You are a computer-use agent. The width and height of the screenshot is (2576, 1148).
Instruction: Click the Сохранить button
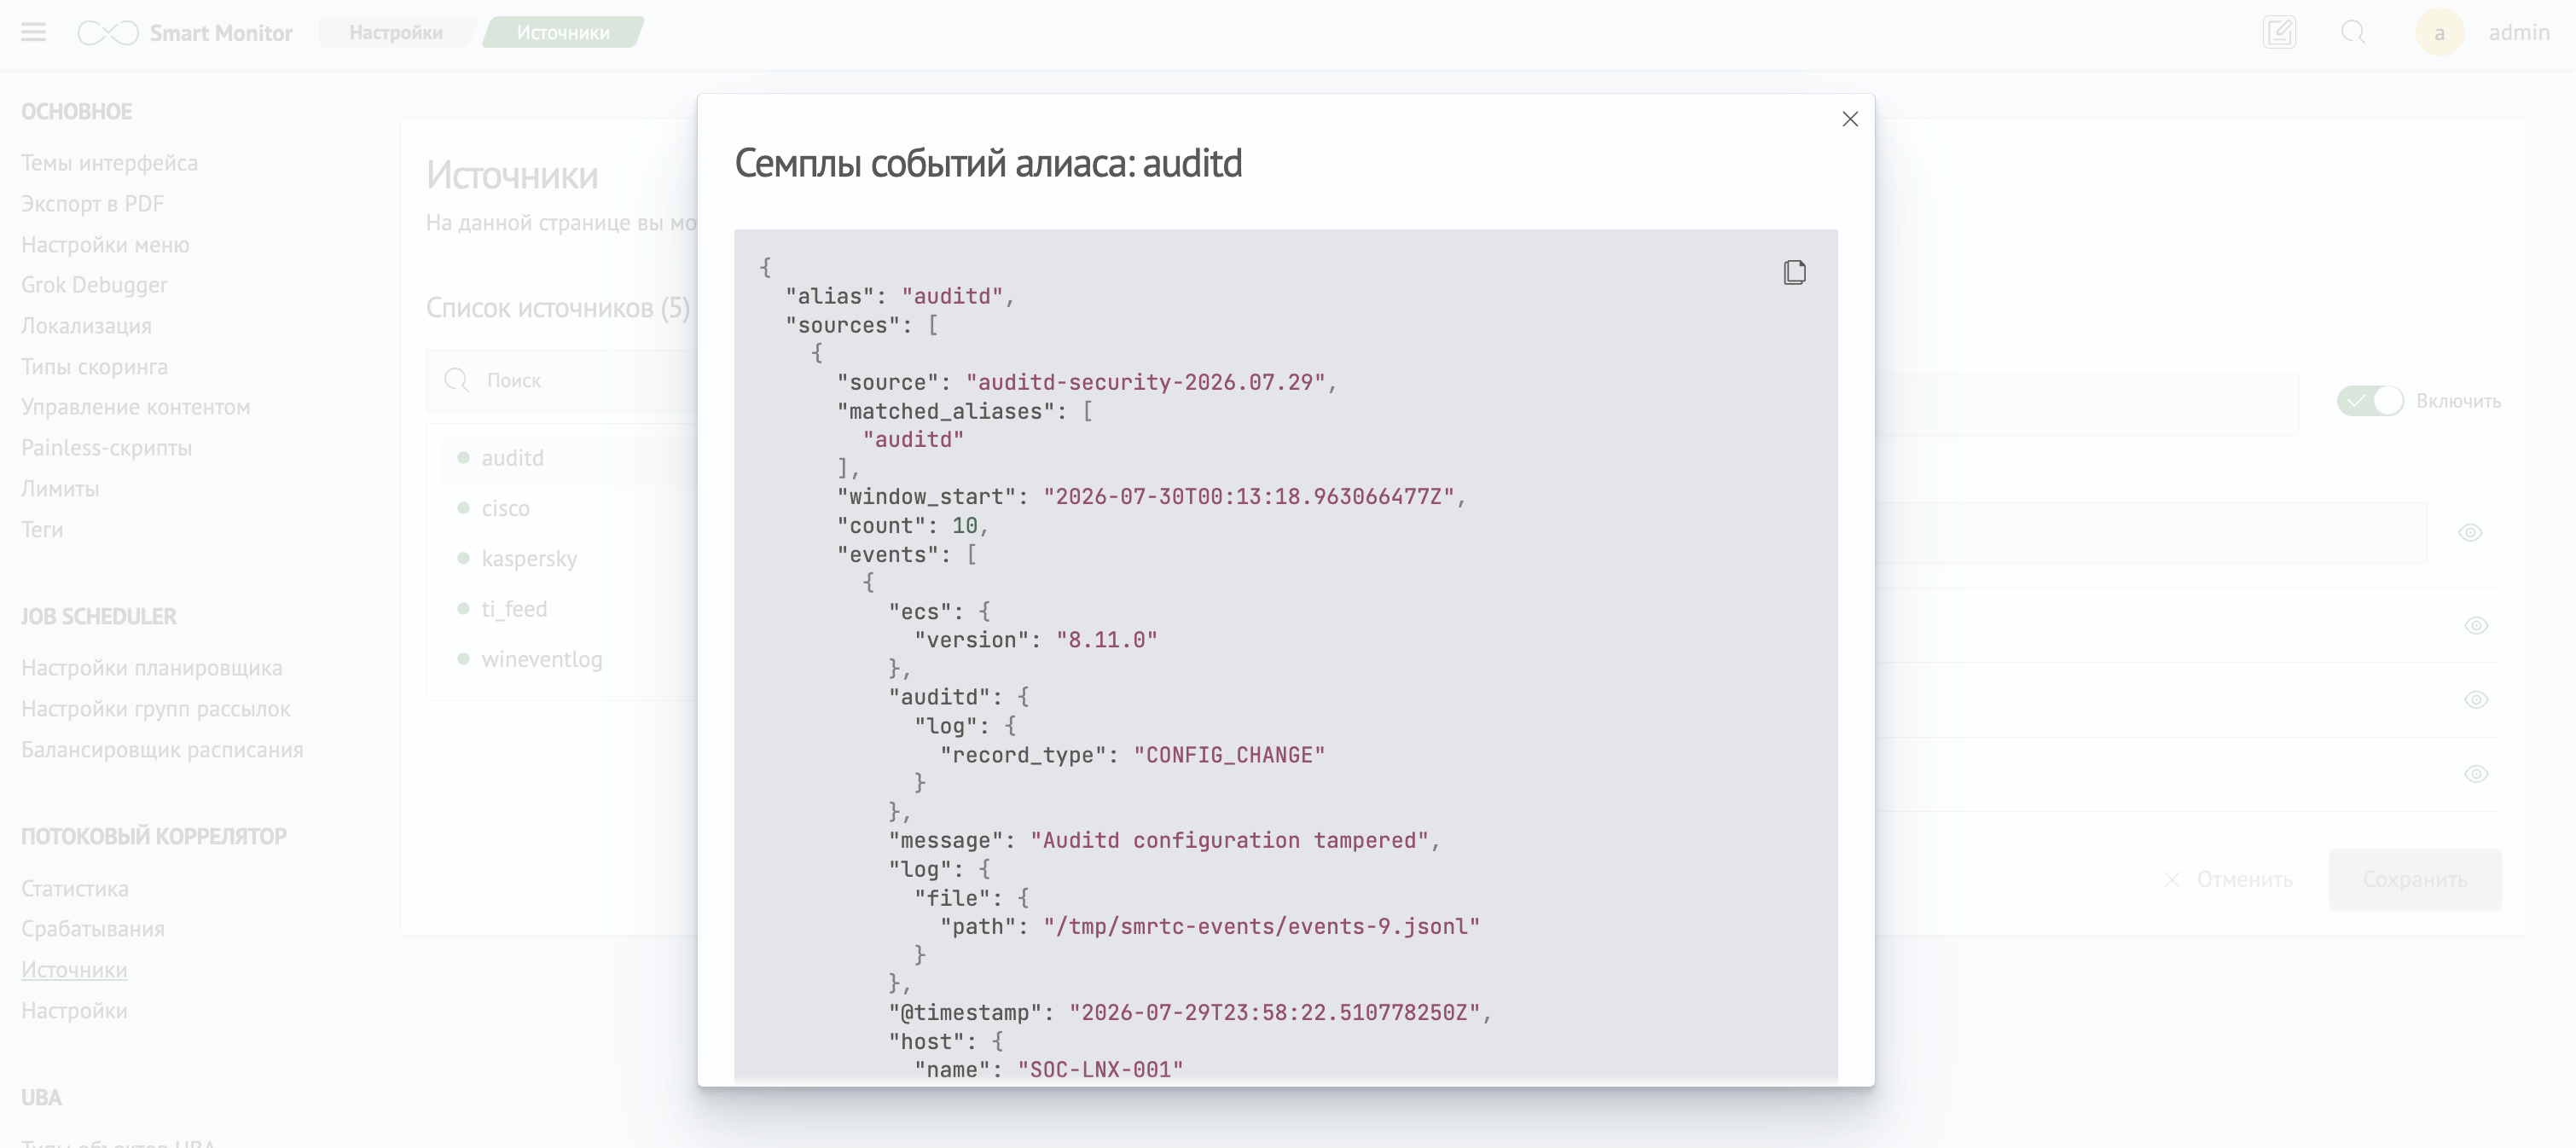tap(2415, 880)
